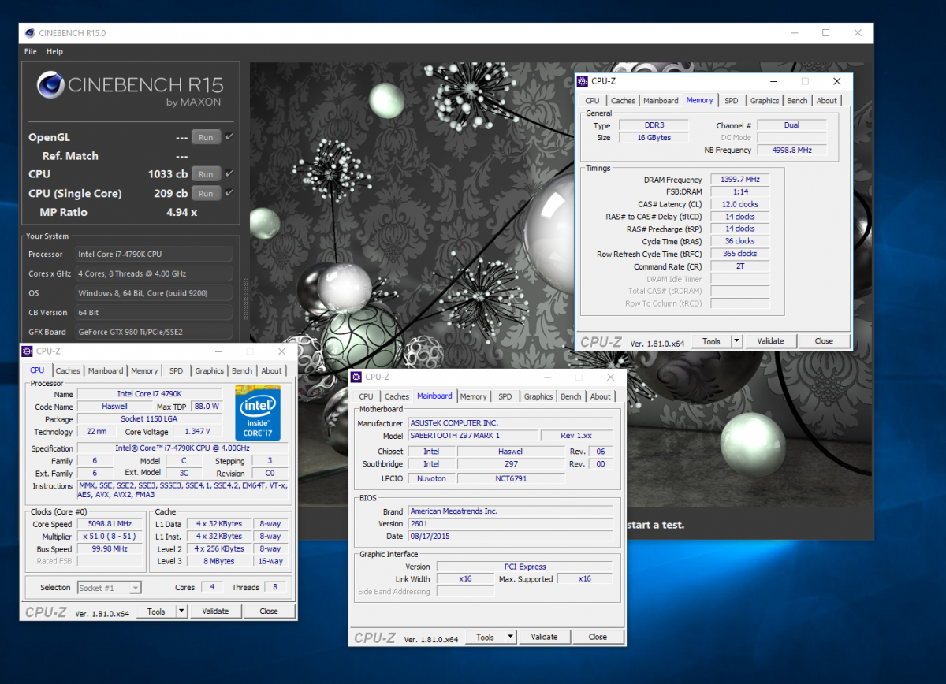Open Bench tab in CPU-Z CPU window

coord(242,371)
